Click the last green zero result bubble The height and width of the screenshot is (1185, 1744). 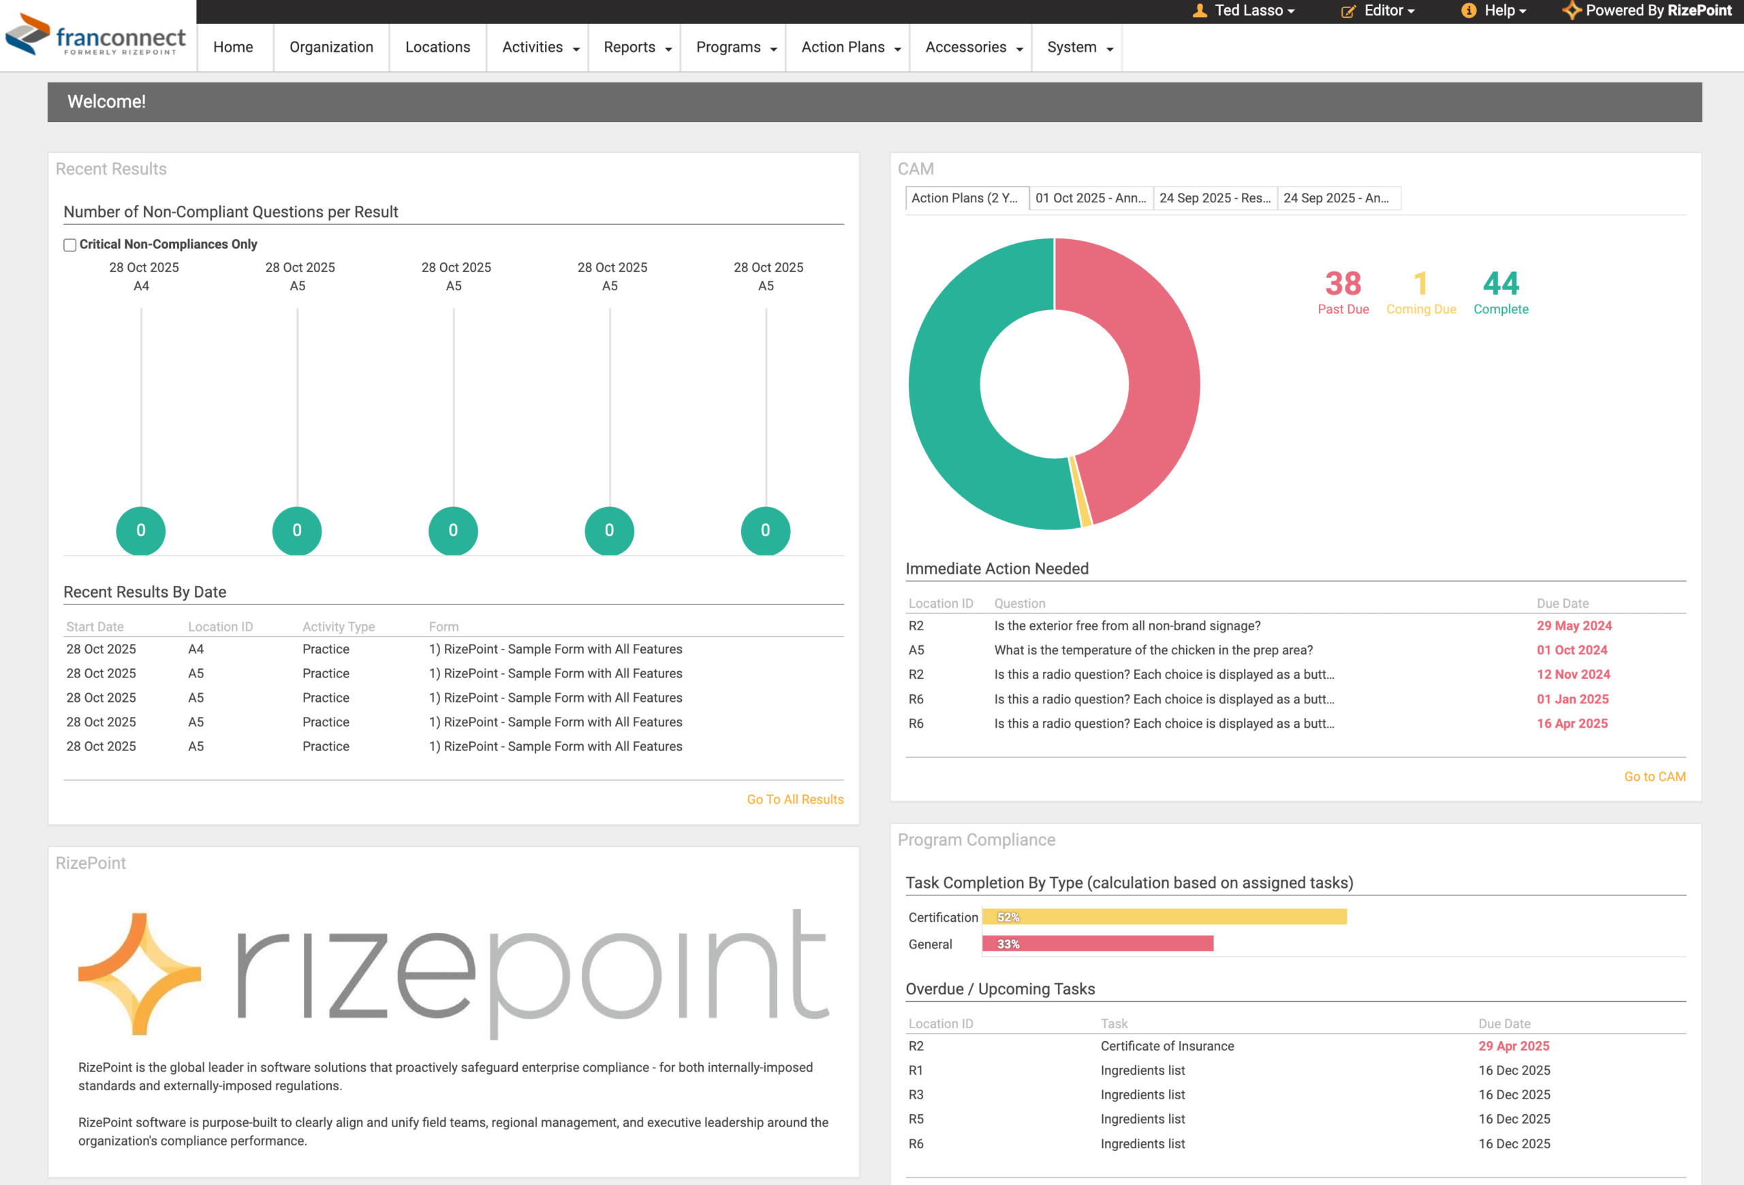pos(764,531)
